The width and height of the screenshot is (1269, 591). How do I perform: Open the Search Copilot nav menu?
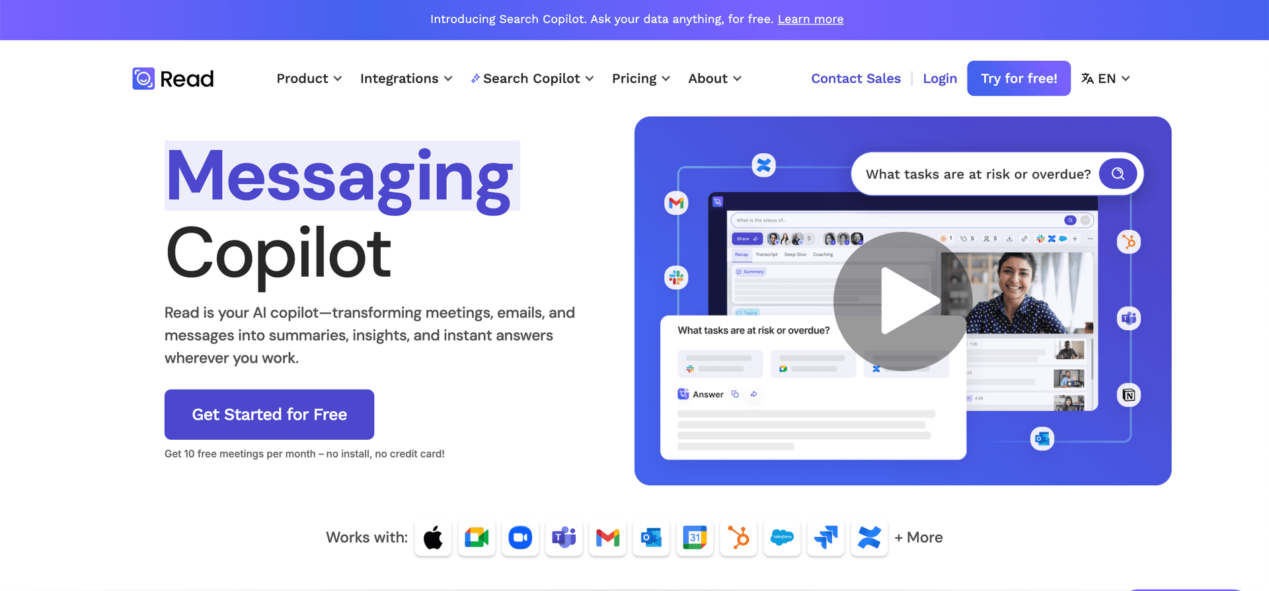click(x=532, y=79)
